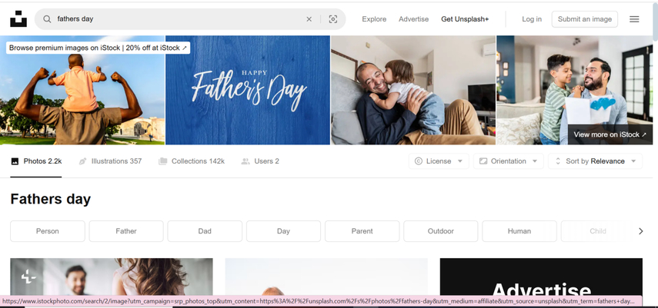The height and width of the screenshot is (308, 658).
Task: Select the Day tag chip
Action: click(x=283, y=231)
